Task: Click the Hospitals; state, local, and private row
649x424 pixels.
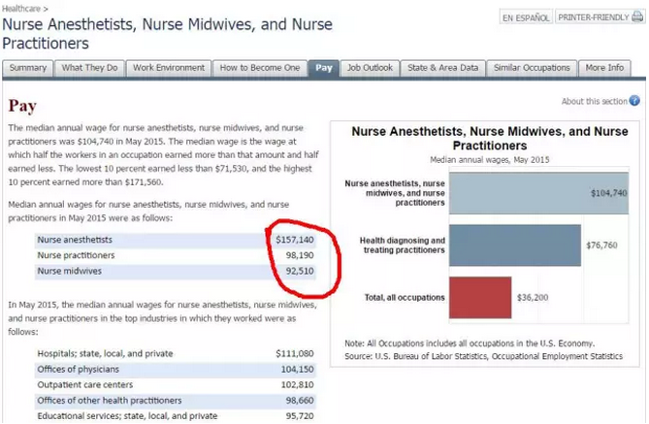Action: [175, 354]
